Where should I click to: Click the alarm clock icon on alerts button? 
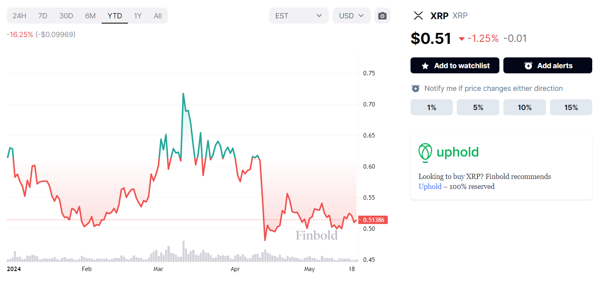[528, 66]
